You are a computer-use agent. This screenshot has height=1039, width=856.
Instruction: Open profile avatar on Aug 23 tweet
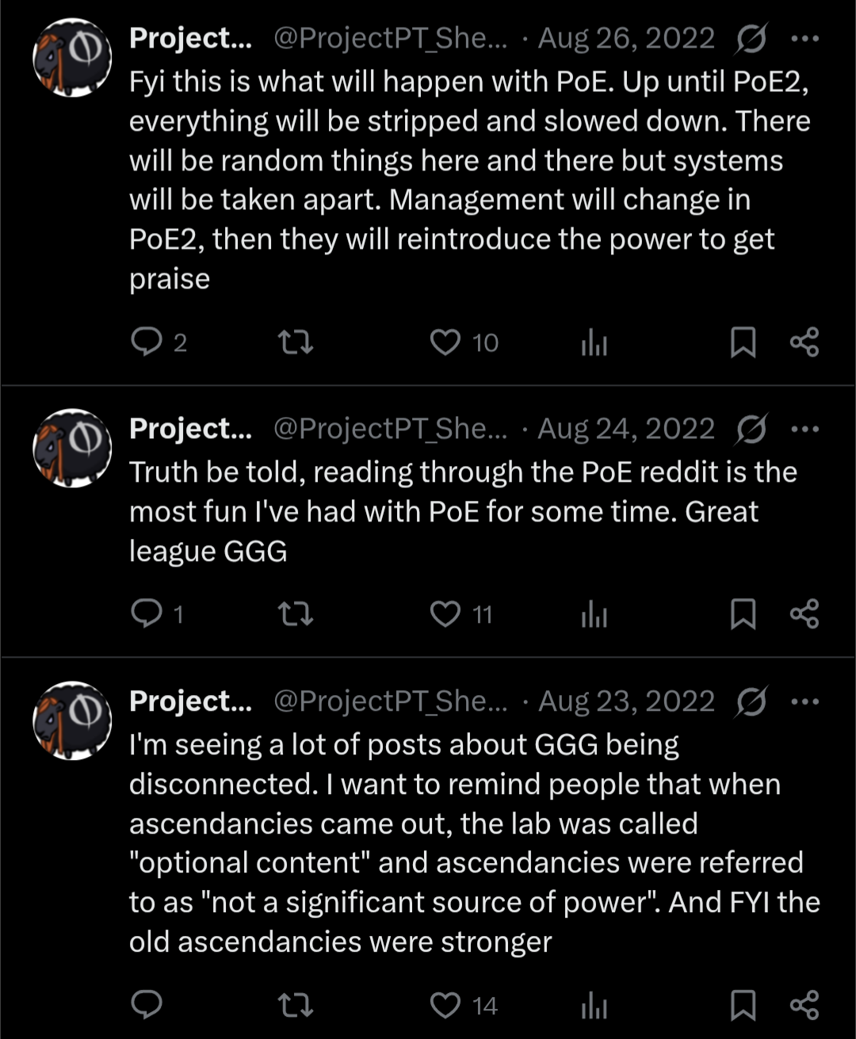72,720
